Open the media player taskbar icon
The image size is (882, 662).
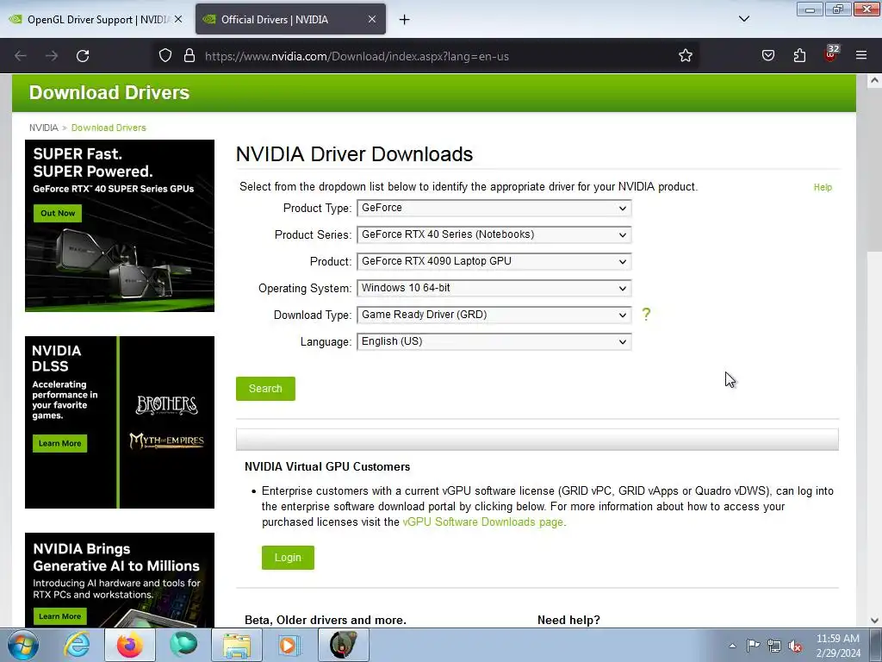click(290, 645)
